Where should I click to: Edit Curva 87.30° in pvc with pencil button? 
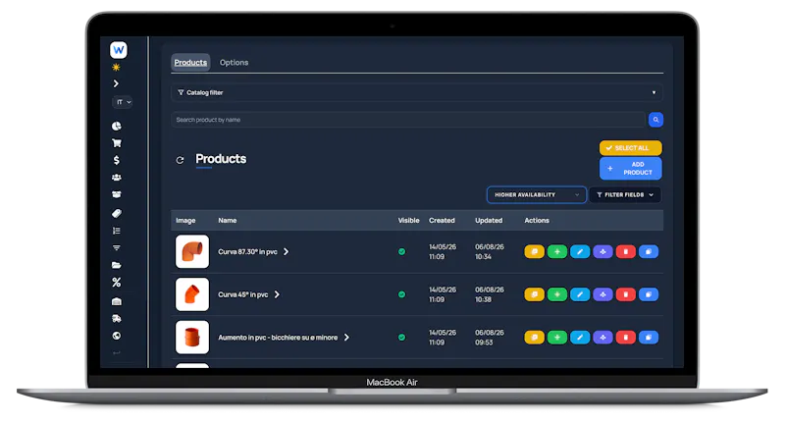[x=580, y=252]
